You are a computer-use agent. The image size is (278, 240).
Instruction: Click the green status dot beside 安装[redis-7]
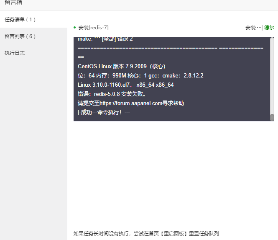pos(75,27)
